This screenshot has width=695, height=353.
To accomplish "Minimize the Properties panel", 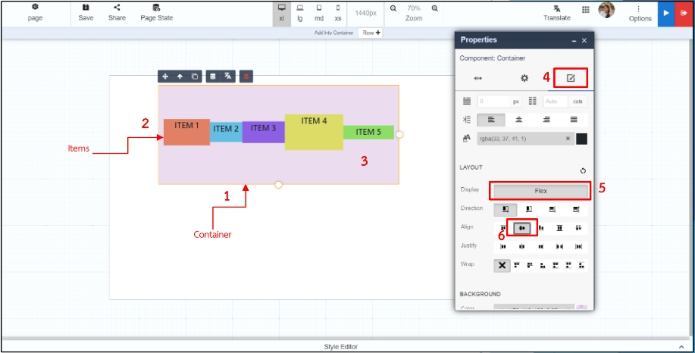I will [574, 41].
